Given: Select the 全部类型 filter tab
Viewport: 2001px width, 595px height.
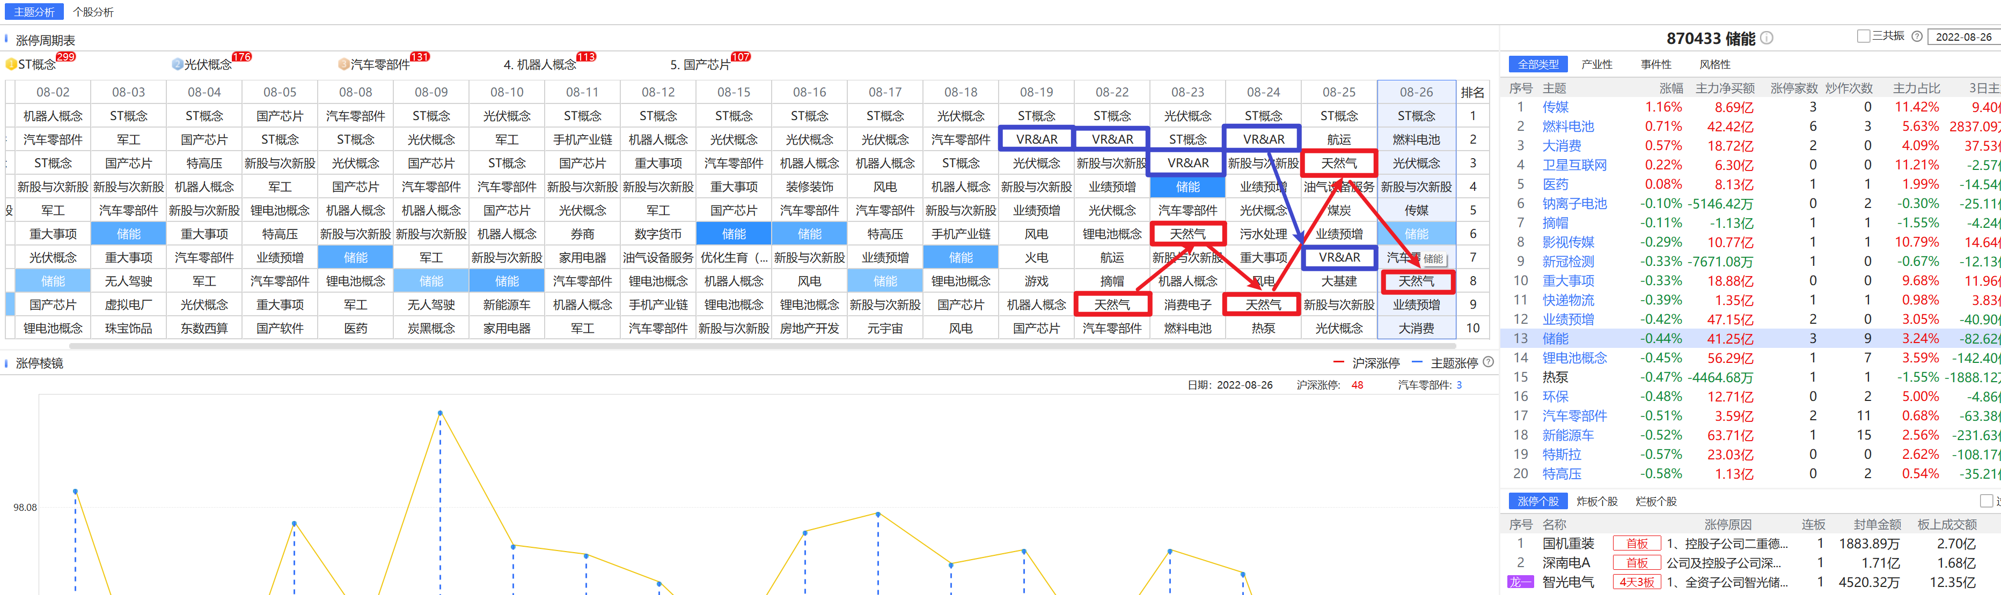Looking at the screenshot, I should 1538,64.
